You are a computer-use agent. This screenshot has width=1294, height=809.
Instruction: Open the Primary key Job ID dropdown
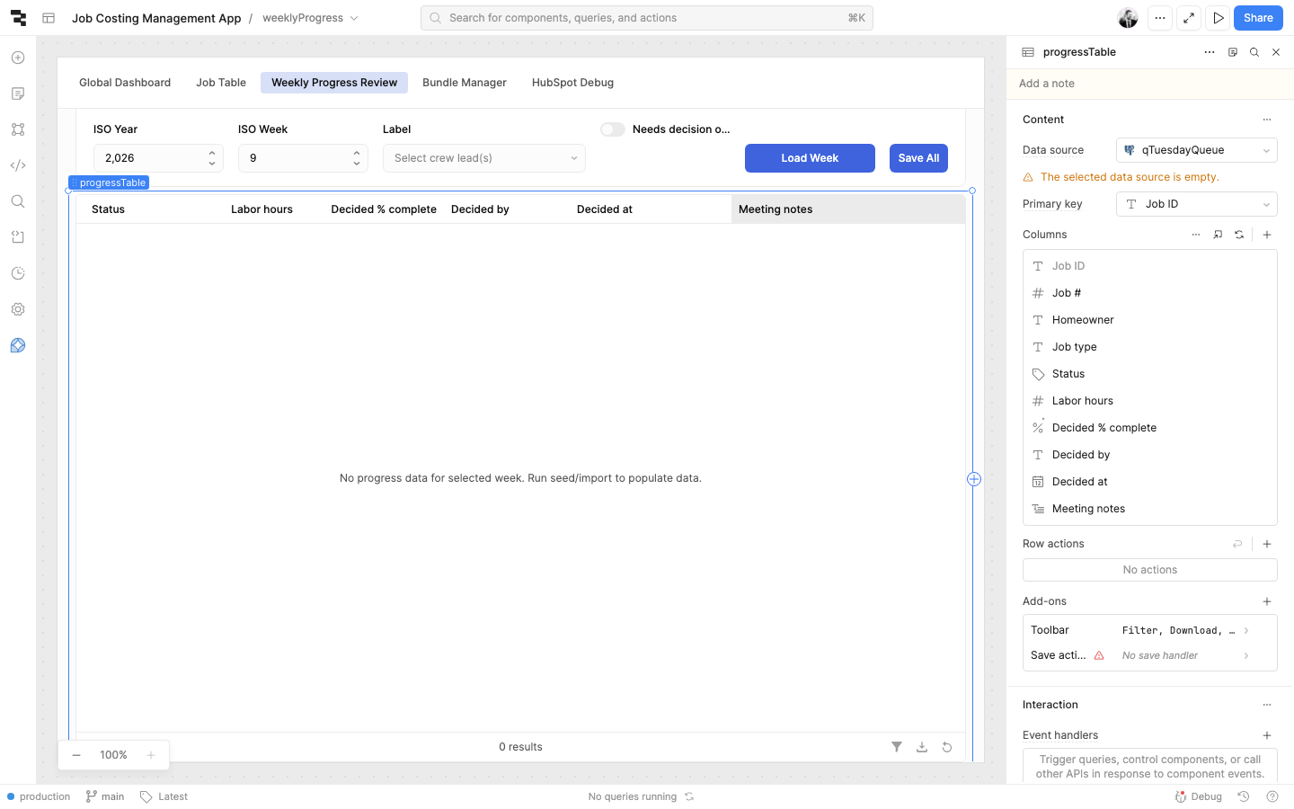[x=1196, y=204]
